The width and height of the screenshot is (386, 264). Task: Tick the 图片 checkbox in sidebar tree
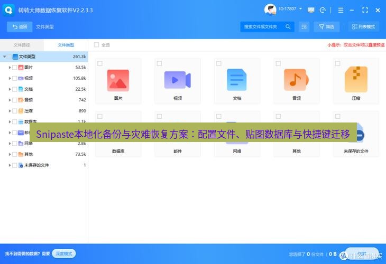pyautogui.click(x=14, y=68)
